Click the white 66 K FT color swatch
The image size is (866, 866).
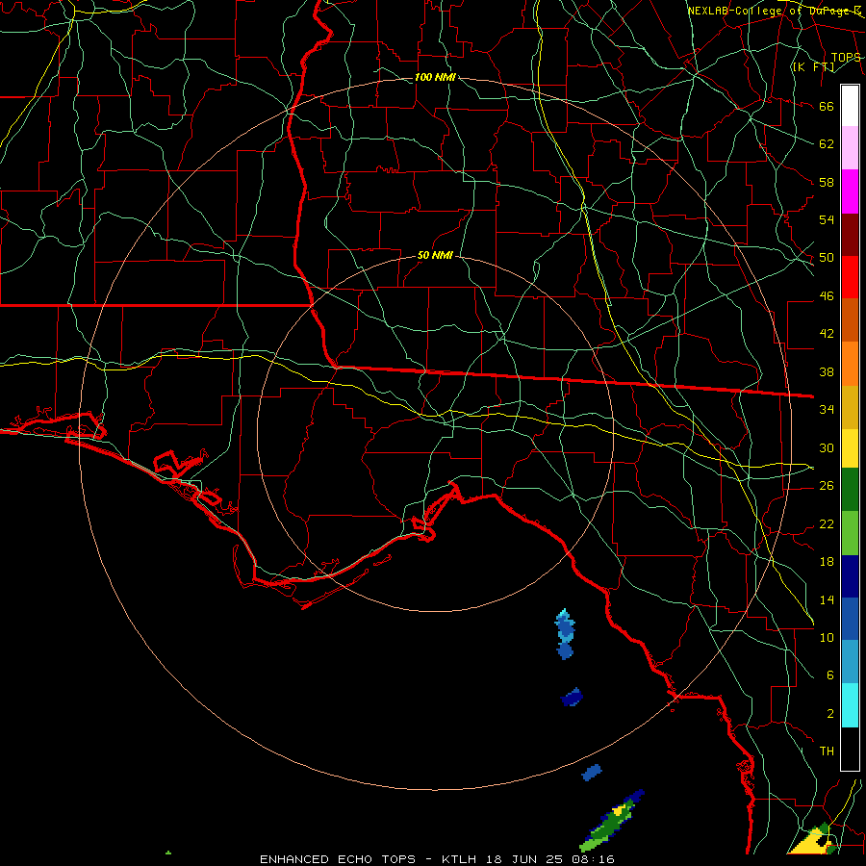(850, 106)
